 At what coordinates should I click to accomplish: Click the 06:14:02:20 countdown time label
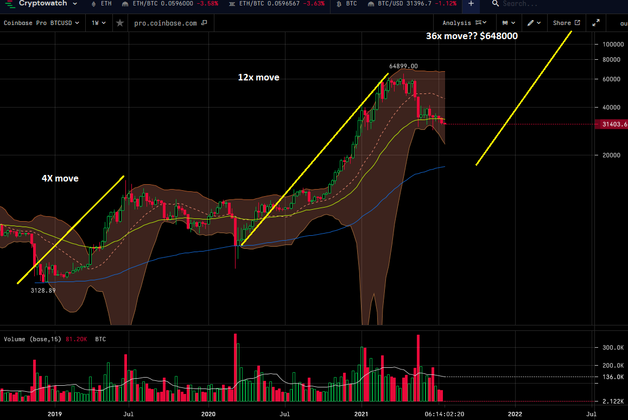click(x=445, y=414)
